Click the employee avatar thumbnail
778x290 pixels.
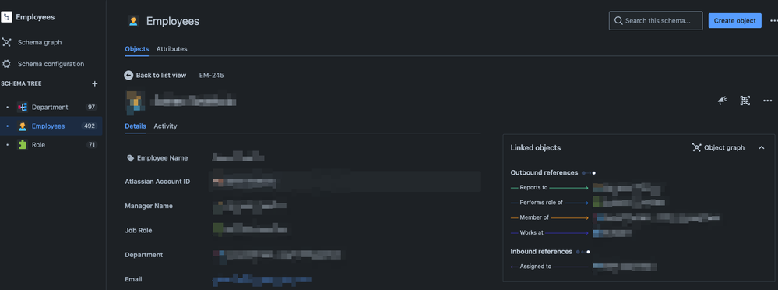[x=135, y=102]
